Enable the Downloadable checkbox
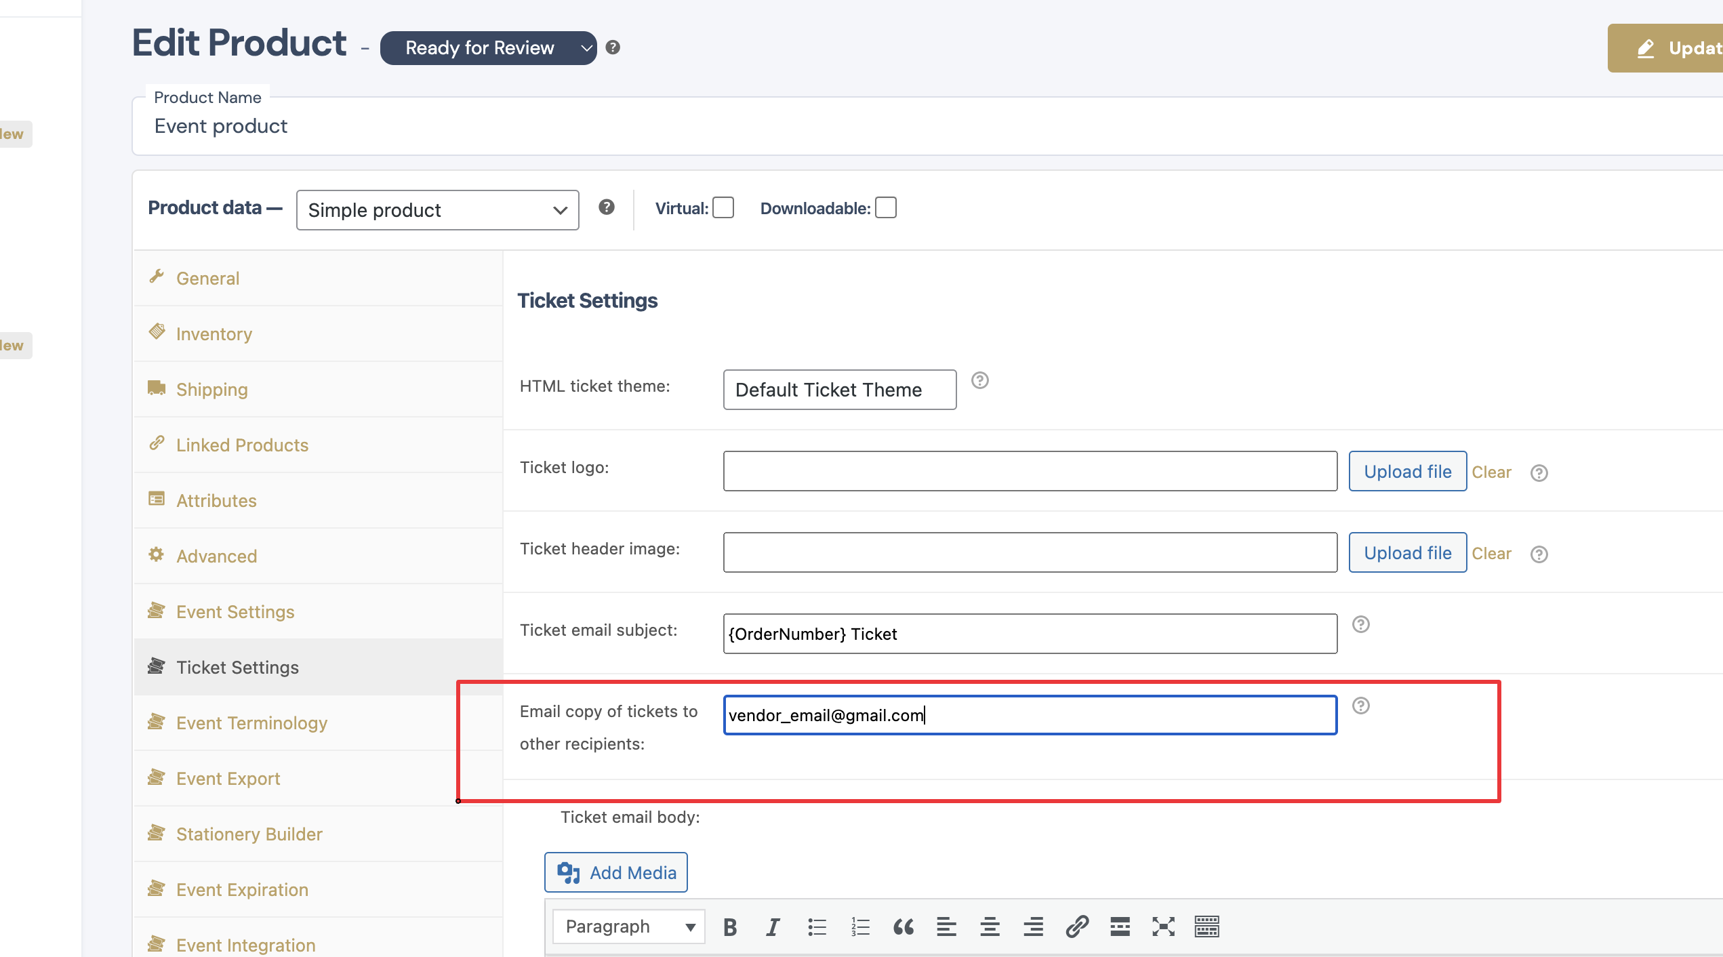The image size is (1723, 957). (886, 207)
